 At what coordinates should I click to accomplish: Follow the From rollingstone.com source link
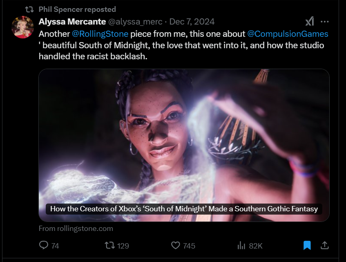tap(76, 228)
